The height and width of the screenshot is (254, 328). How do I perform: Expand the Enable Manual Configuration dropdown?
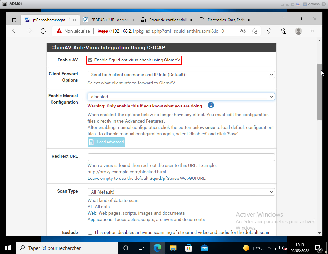tap(181, 97)
